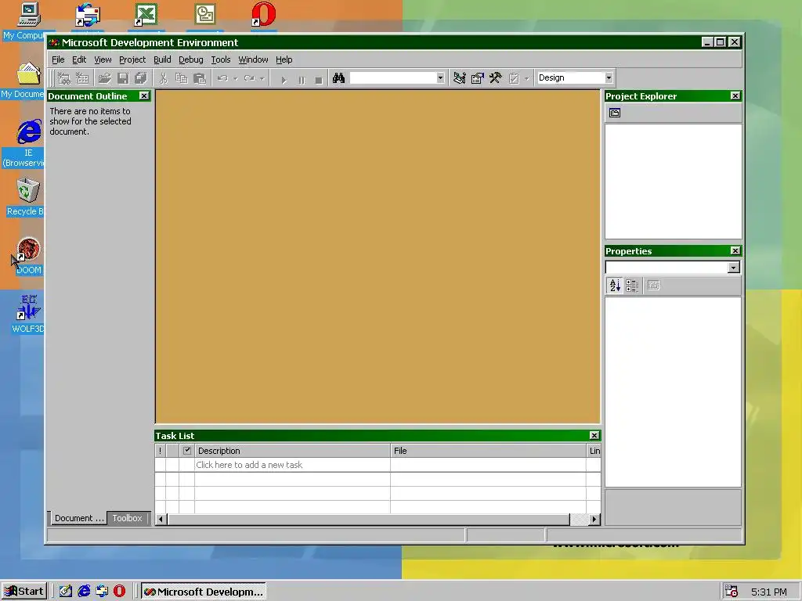Viewport: 802px width, 601px height.
Task: Open the Build menu
Action: 162,59
